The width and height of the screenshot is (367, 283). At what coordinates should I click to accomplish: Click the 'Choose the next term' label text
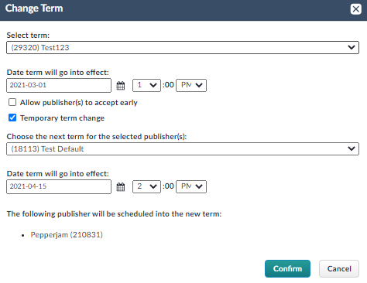tap(97, 137)
